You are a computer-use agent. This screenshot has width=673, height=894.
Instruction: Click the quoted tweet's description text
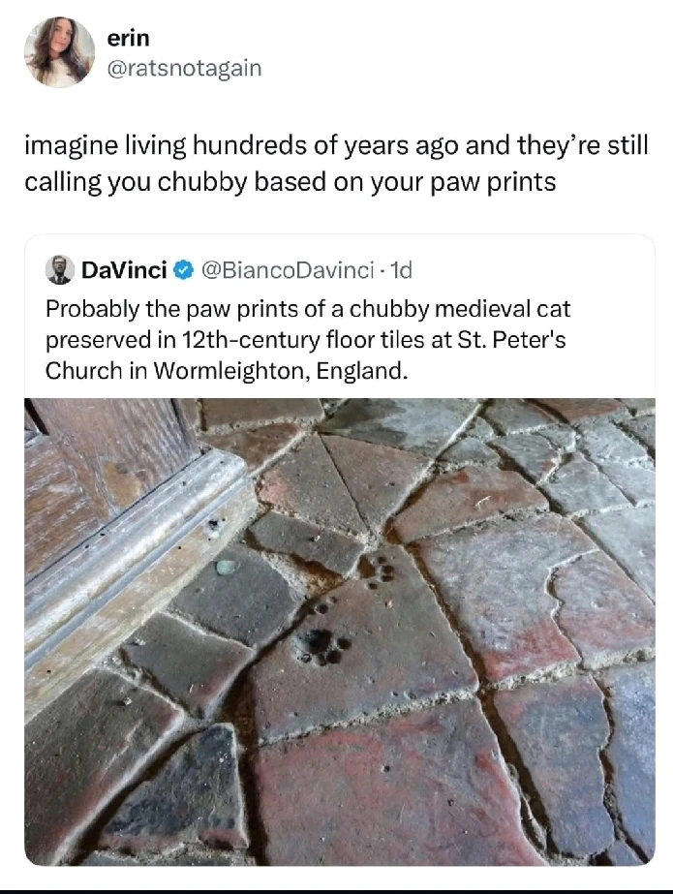coord(309,339)
